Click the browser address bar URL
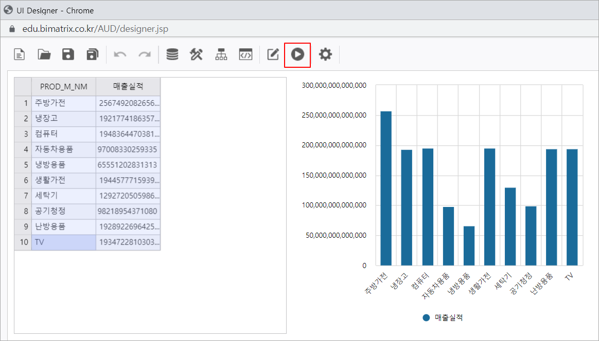Viewport: 599px width, 341px height. tap(95, 29)
